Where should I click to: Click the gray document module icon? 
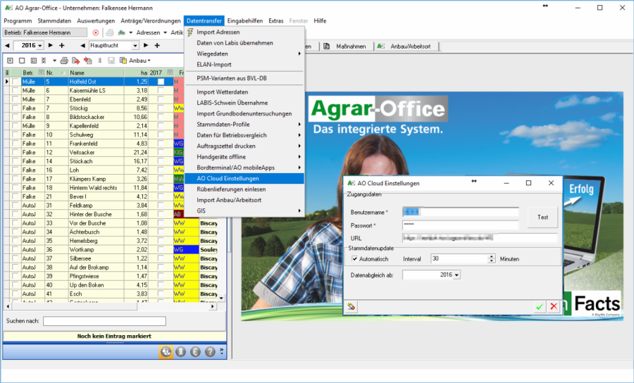(x=181, y=352)
